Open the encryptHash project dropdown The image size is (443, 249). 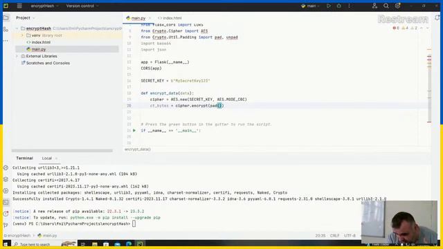coord(44,6)
